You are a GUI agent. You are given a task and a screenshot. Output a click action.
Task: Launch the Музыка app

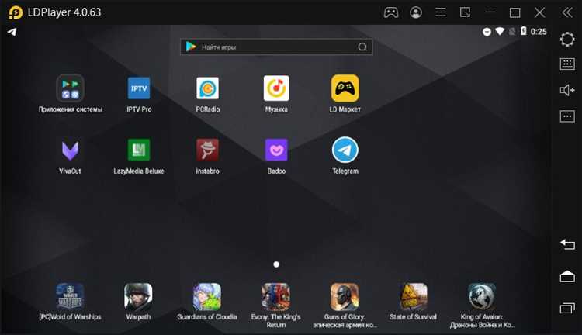point(276,88)
